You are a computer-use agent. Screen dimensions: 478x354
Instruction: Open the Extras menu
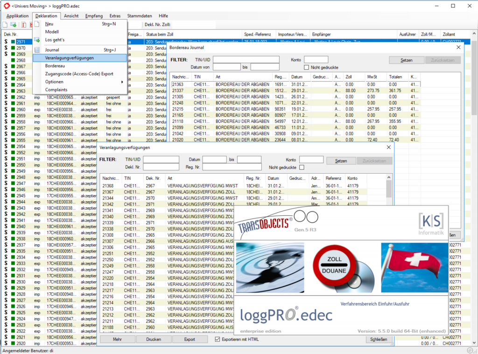pos(115,16)
